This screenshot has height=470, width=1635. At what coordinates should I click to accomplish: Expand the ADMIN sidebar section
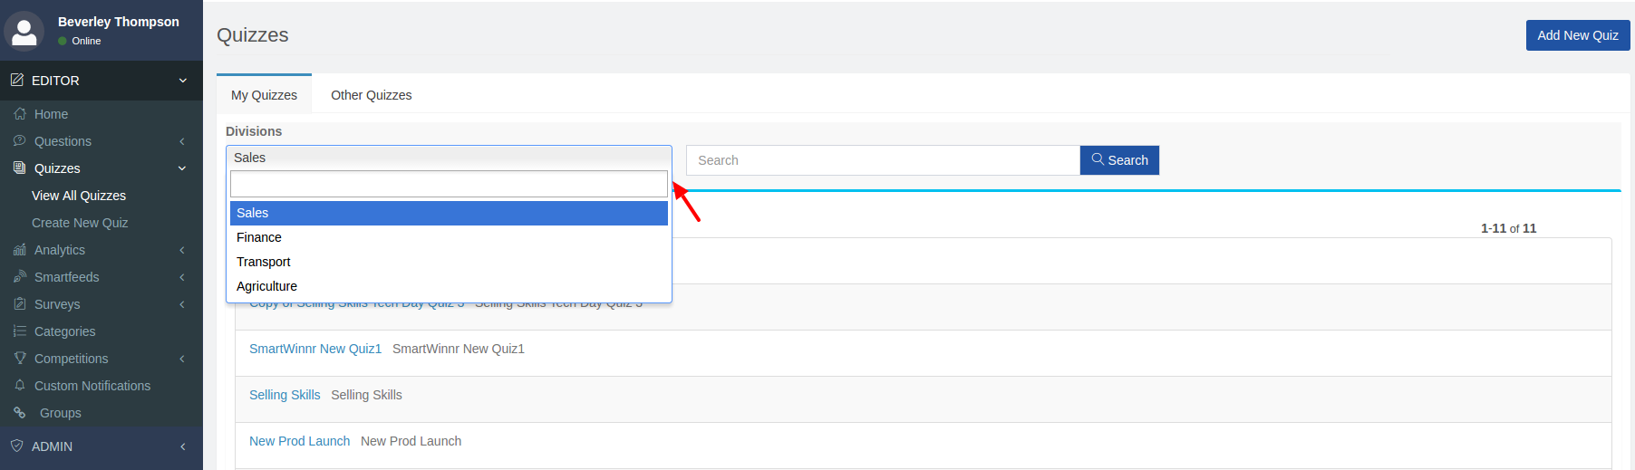tap(182, 446)
